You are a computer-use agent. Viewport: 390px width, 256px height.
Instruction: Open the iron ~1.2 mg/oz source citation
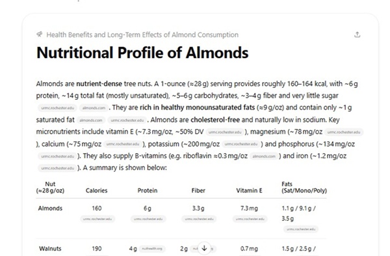click(x=57, y=168)
